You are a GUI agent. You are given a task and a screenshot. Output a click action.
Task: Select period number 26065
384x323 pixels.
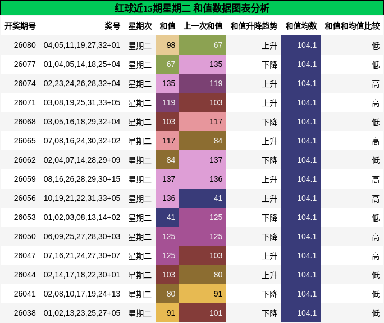coord(25,141)
